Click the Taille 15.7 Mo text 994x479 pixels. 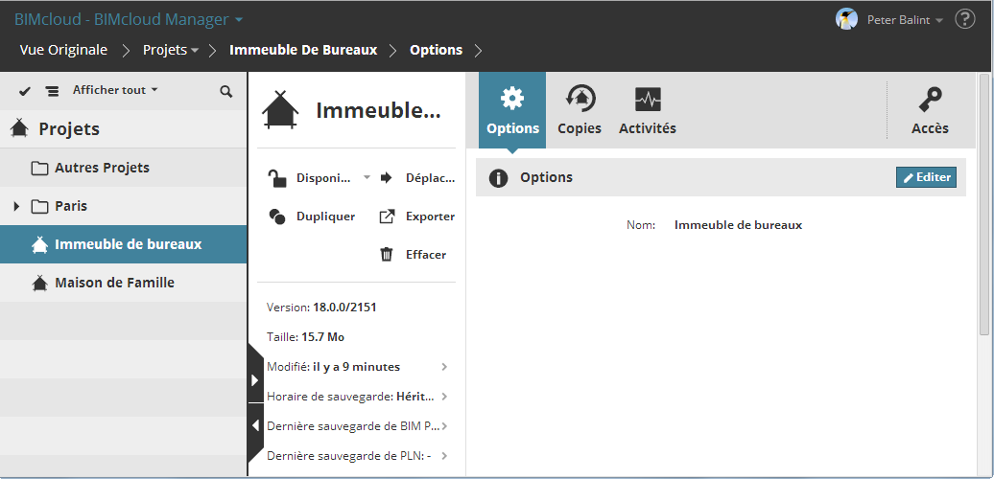coord(305,337)
